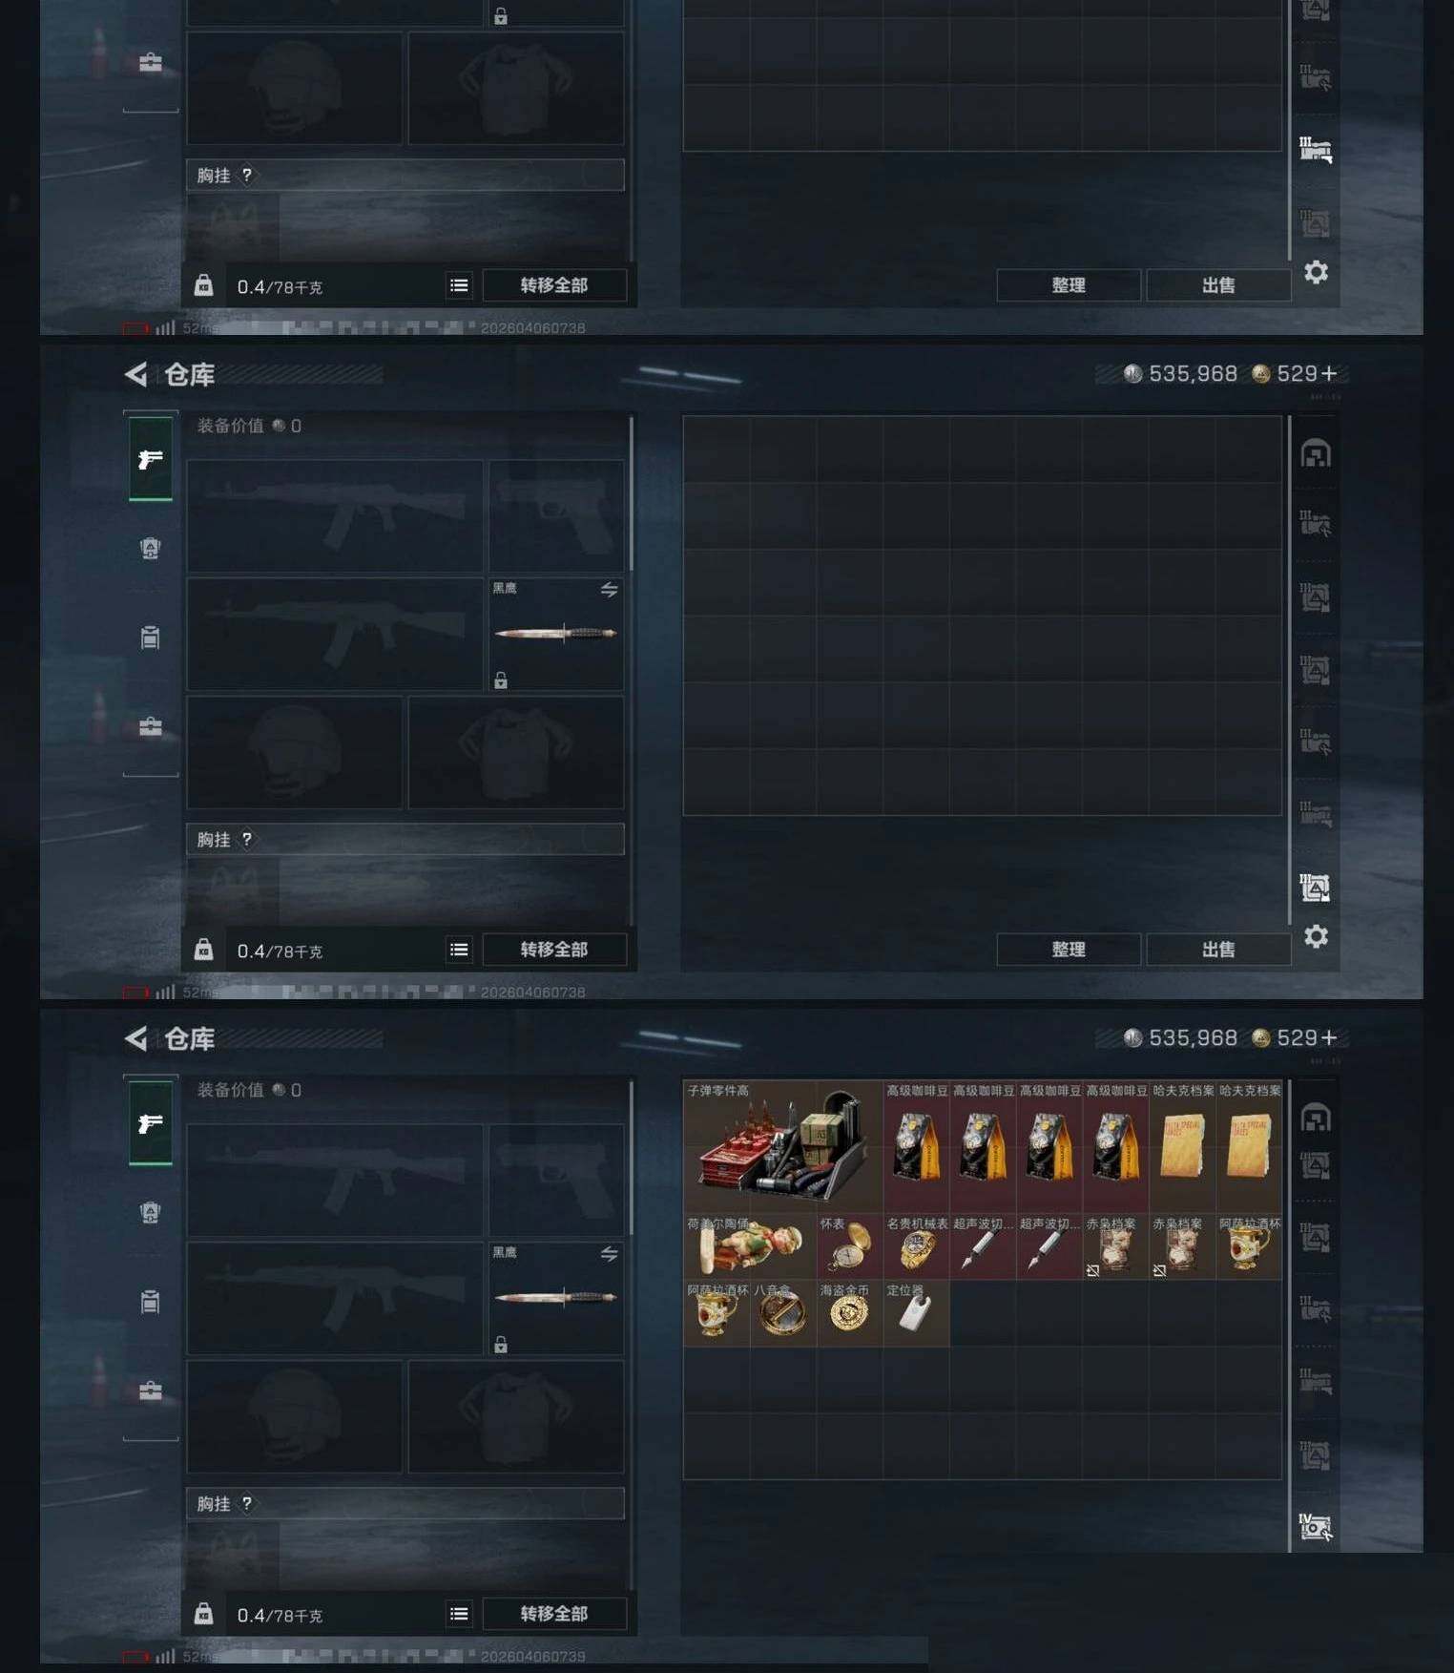Viewport: 1454px width, 1673px height.
Task: Switch to the highlighted pistol weapons tab, item-filled screen
Action: click(151, 1123)
